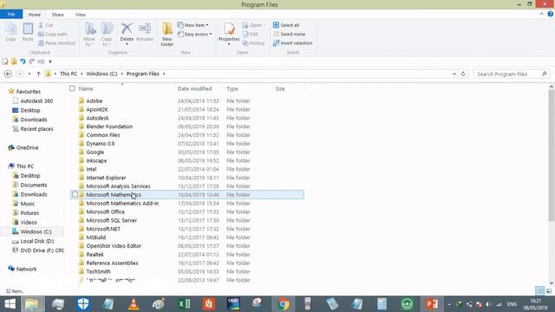Viewport: 555px width, 312px height.
Task: Click the Back navigation arrow
Action: click(x=8, y=74)
